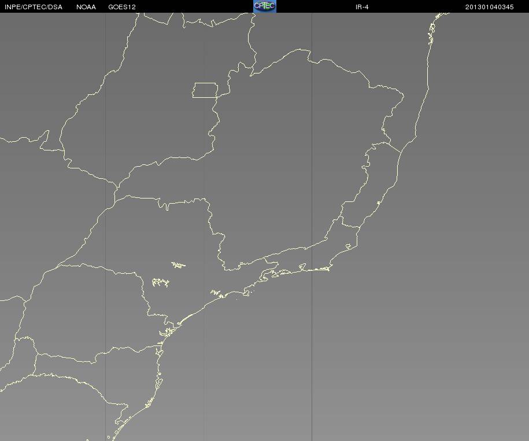This screenshot has height=441, width=529.
Task: Click the INPE/CPTEC/DSA header label
Action: click(34, 7)
